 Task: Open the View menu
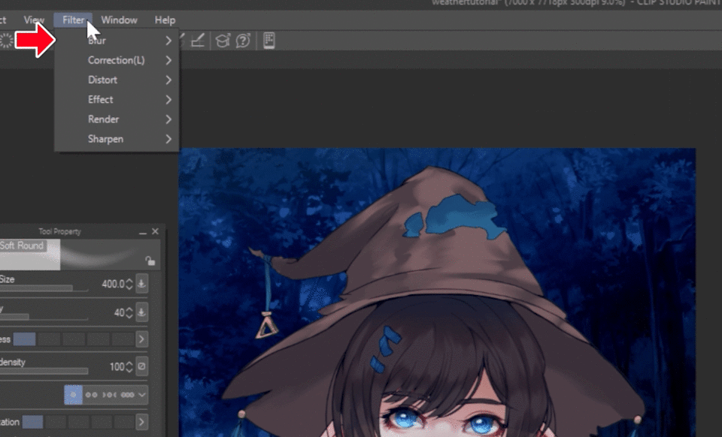point(34,20)
